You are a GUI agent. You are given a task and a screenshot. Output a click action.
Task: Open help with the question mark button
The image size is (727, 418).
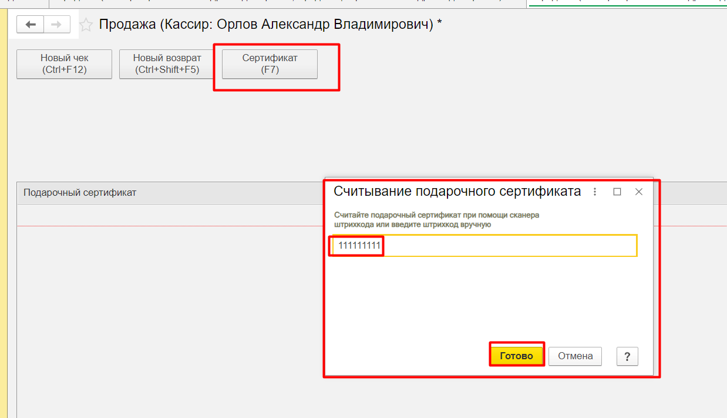[627, 356]
